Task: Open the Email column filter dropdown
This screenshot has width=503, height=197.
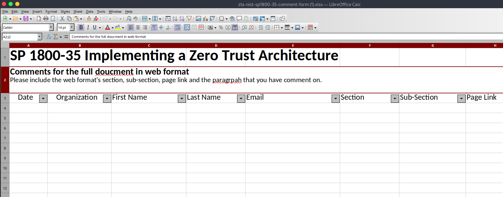Action: click(336, 99)
